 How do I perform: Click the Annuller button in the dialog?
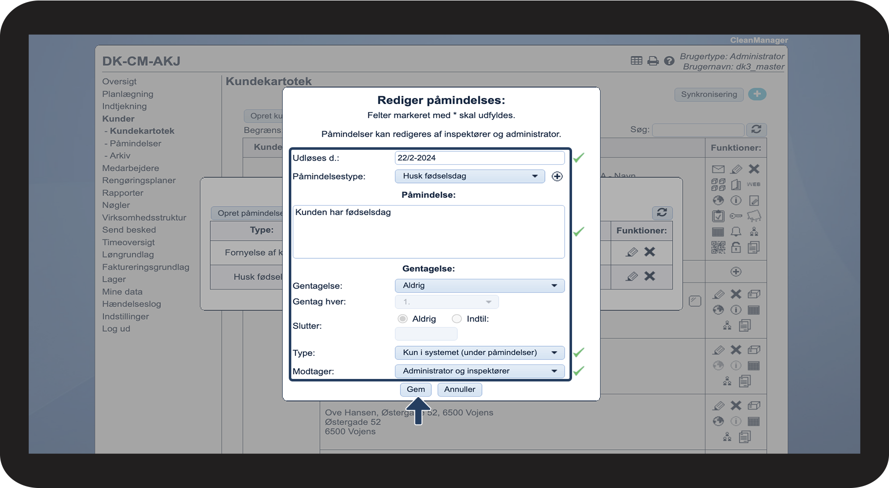point(459,389)
